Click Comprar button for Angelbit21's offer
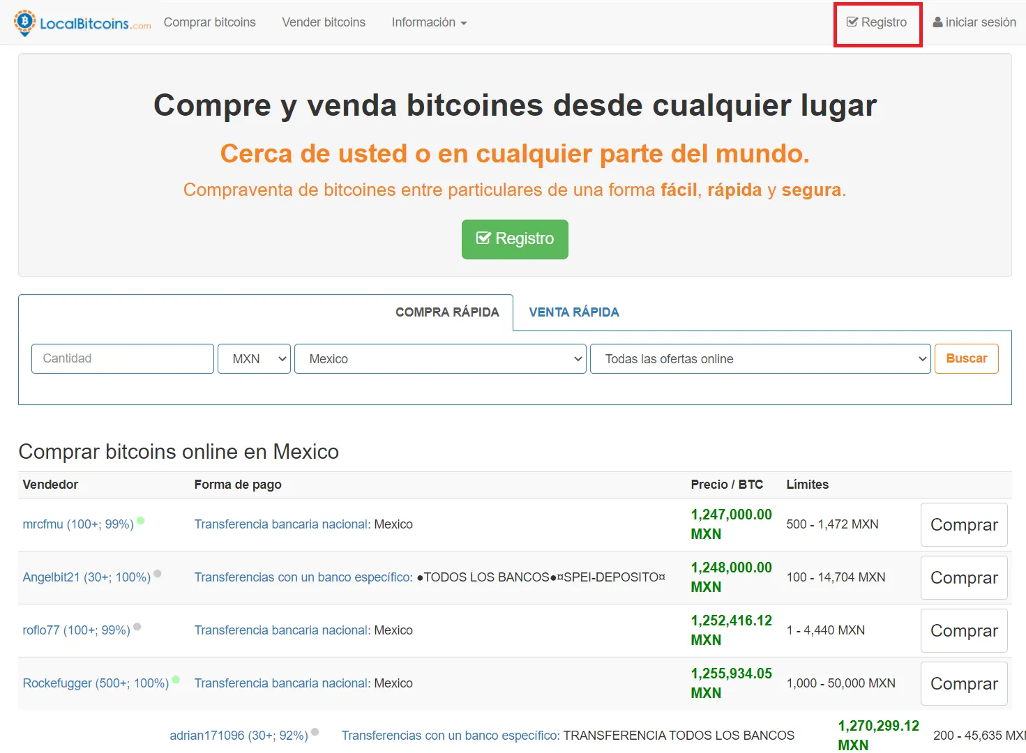Screen dimensions: 1026x753 coord(964,577)
